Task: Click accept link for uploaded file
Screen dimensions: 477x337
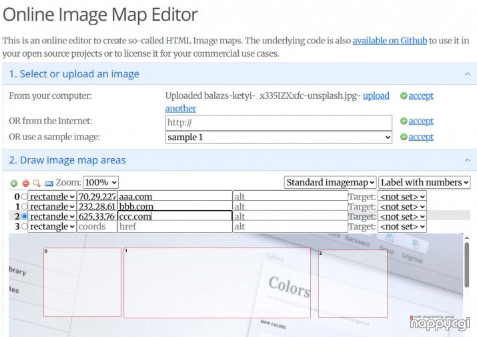Action: click(x=421, y=95)
